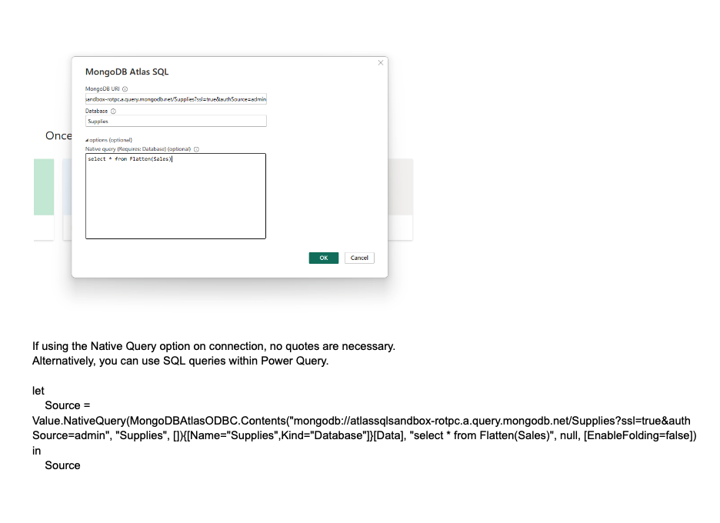Click the 'let' keyword in the code
This screenshot has width=720, height=523.
[38, 391]
